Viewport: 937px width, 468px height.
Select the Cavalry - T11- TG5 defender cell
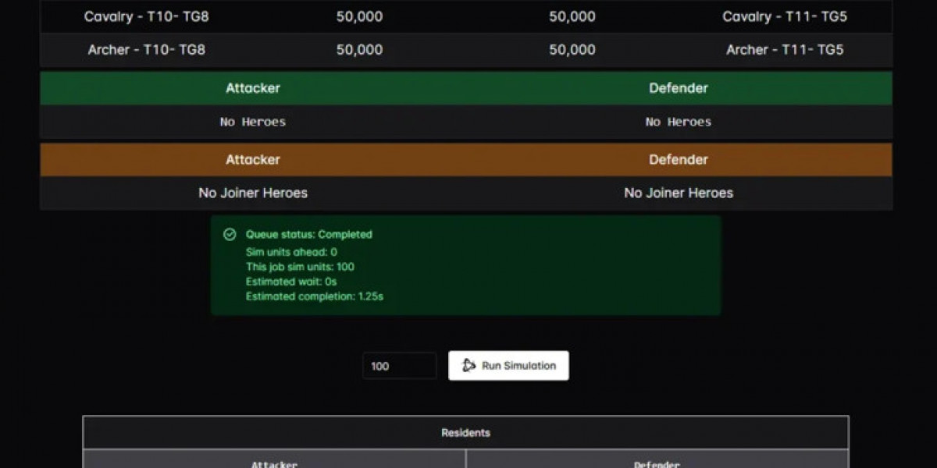(x=785, y=16)
